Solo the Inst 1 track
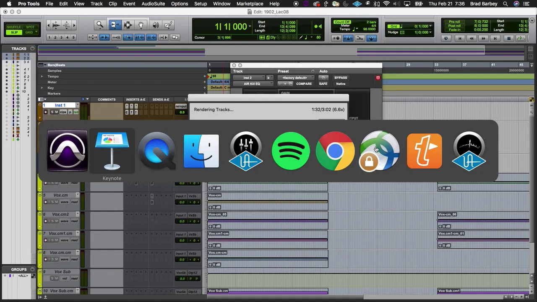The image size is (537, 302). pyautogui.click(x=52, y=112)
